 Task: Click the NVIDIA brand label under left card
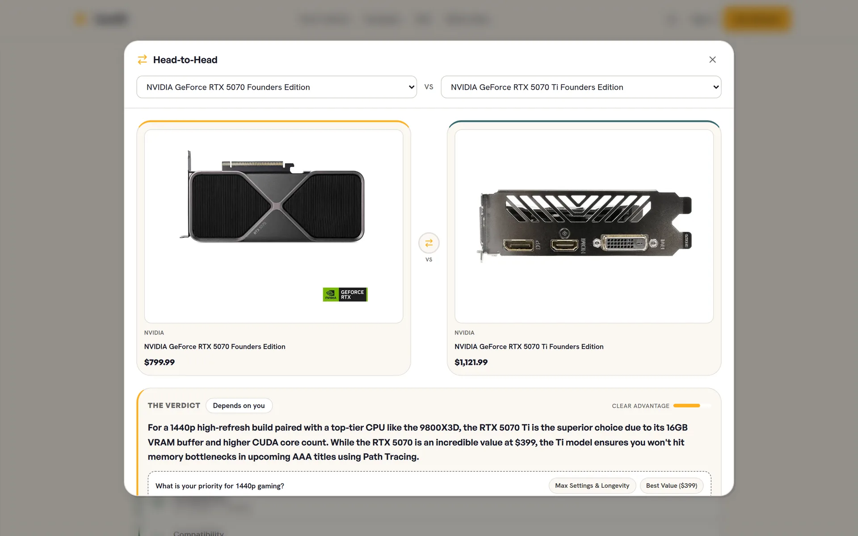click(x=154, y=333)
